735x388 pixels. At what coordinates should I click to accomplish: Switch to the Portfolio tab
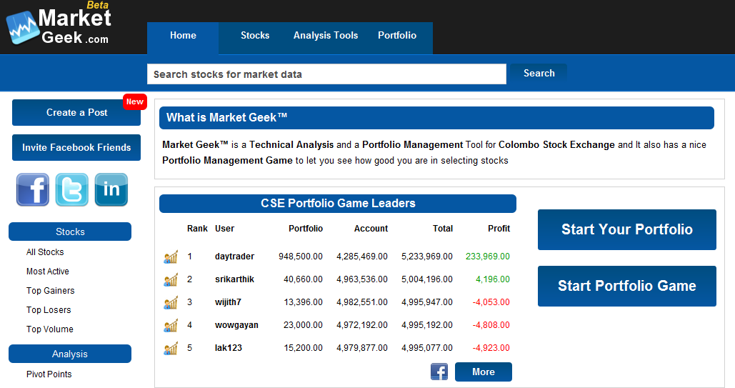coord(397,36)
